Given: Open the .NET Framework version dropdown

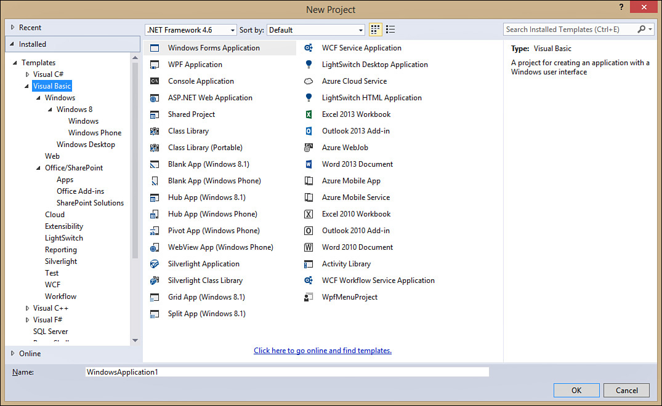Looking at the screenshot, I should pos(191,30).
